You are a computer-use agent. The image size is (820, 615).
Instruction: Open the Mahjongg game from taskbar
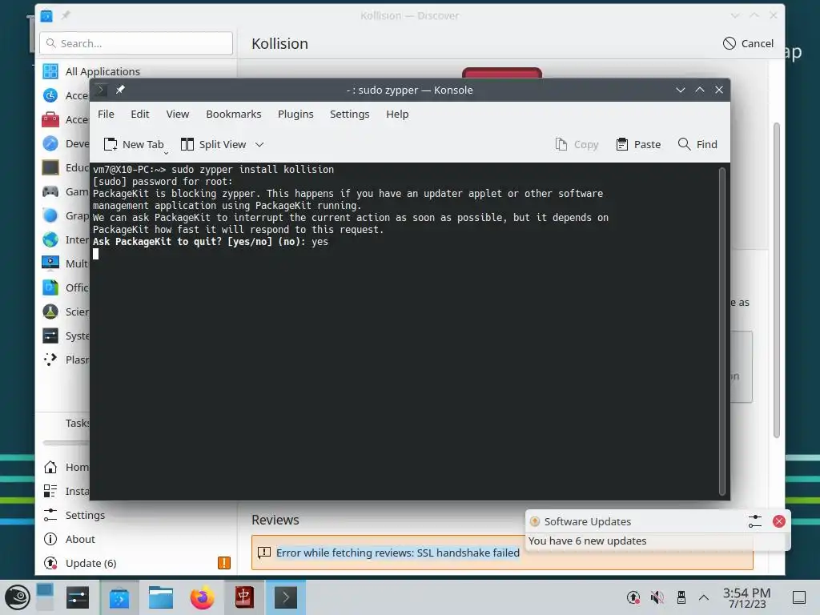pos(243,597)
